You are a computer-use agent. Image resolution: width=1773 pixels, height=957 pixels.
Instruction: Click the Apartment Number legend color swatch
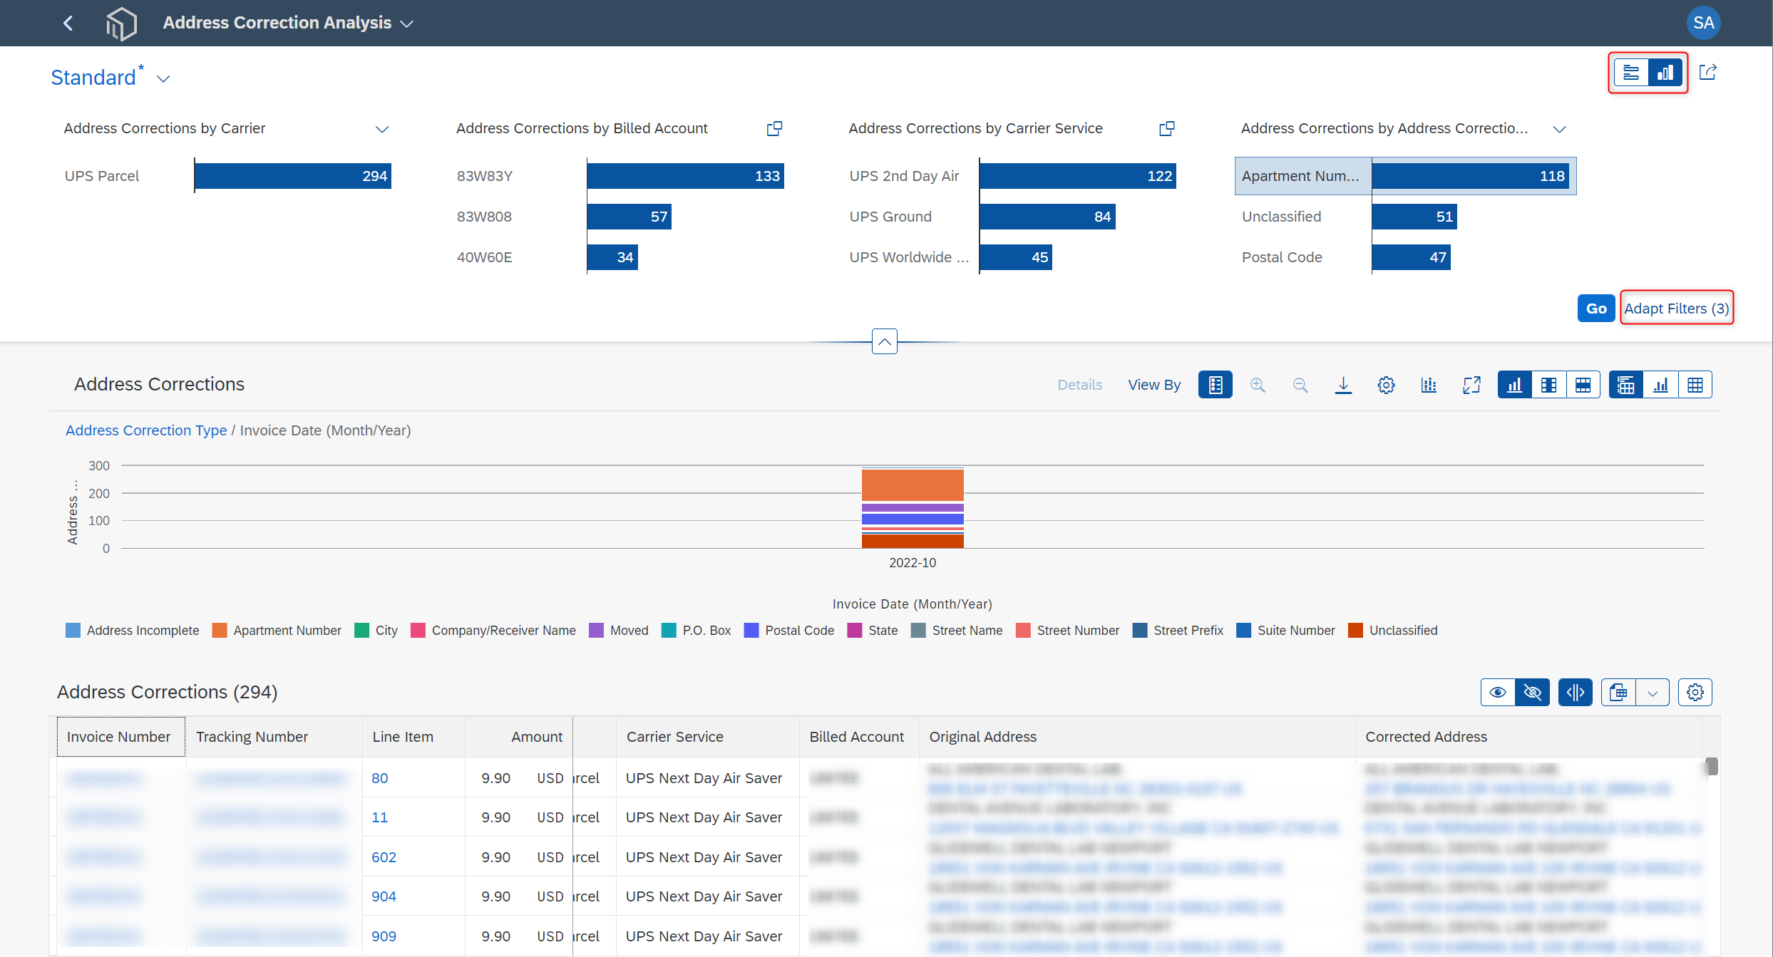tap(220, 631)
